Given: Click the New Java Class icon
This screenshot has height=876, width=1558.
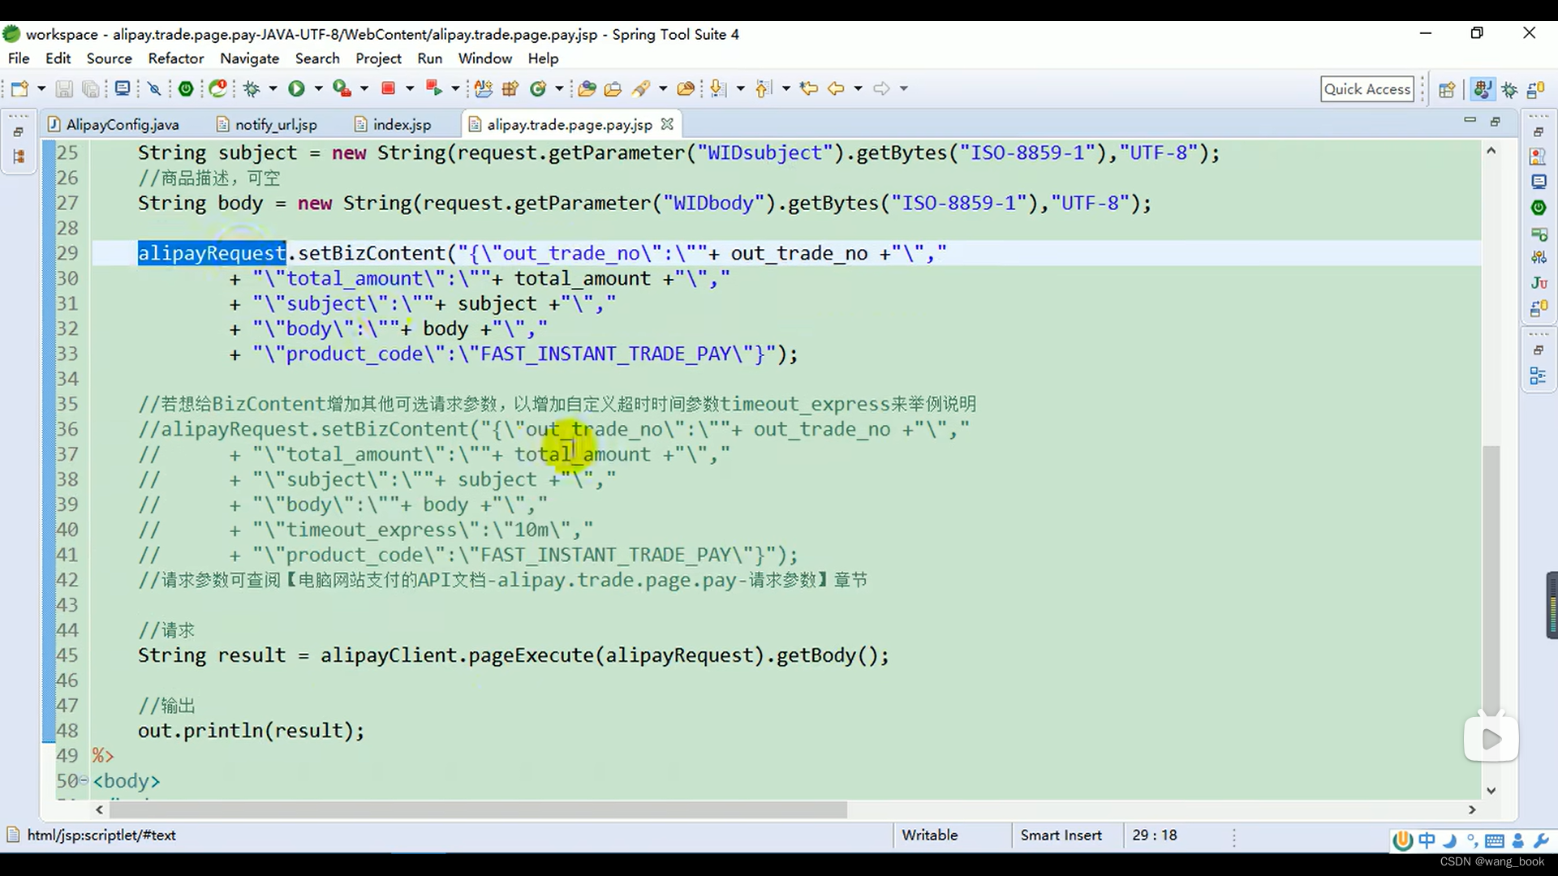Looking at the screenshot, I should pos(538,88).
